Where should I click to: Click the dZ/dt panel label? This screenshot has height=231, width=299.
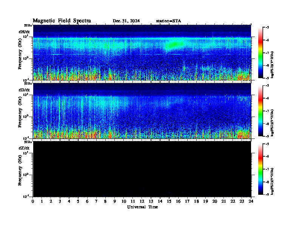24,148
